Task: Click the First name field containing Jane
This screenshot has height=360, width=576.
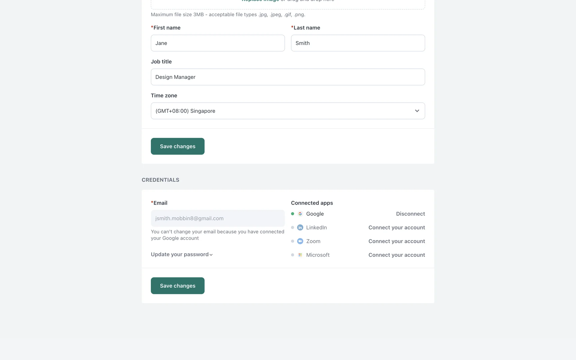Action: pyautogui.click(x=217, y=43)
